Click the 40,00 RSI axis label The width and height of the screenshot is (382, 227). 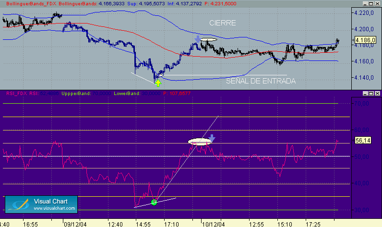point(361,183)
